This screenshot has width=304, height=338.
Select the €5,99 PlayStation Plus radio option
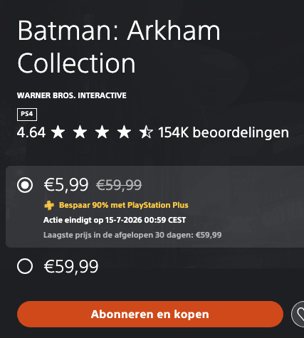25,185
